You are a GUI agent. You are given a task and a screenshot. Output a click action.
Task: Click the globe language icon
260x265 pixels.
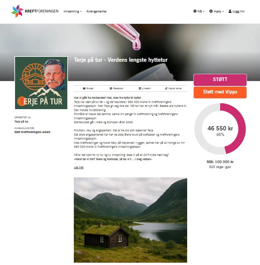tap(195, 11)
